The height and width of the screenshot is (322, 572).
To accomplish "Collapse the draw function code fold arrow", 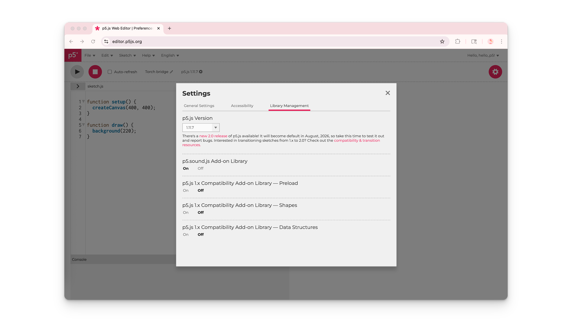I will 83,125.
